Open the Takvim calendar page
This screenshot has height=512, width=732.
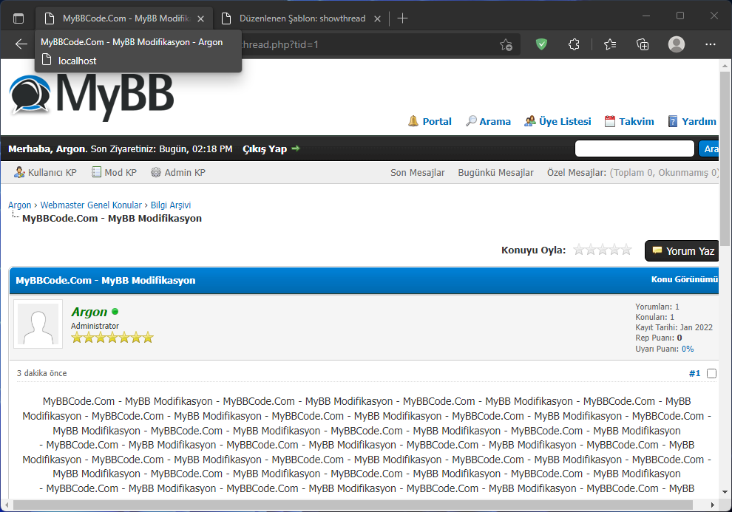(x=637, y=122)
